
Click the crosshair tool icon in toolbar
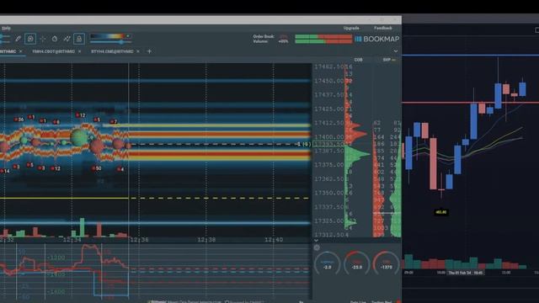pyautogui.click(x=43, y=39)
